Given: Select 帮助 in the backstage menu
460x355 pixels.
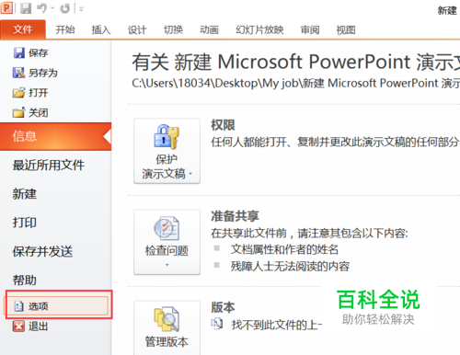Looking at the screenshot, I should tap(25, 280).
